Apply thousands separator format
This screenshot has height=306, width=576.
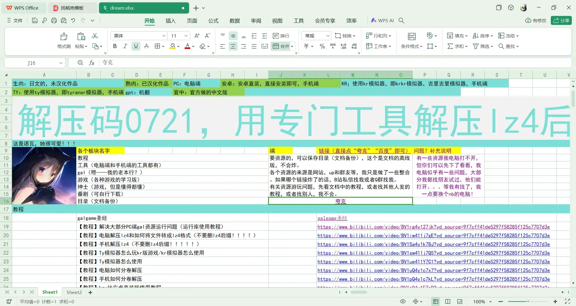tap(333, 46)
